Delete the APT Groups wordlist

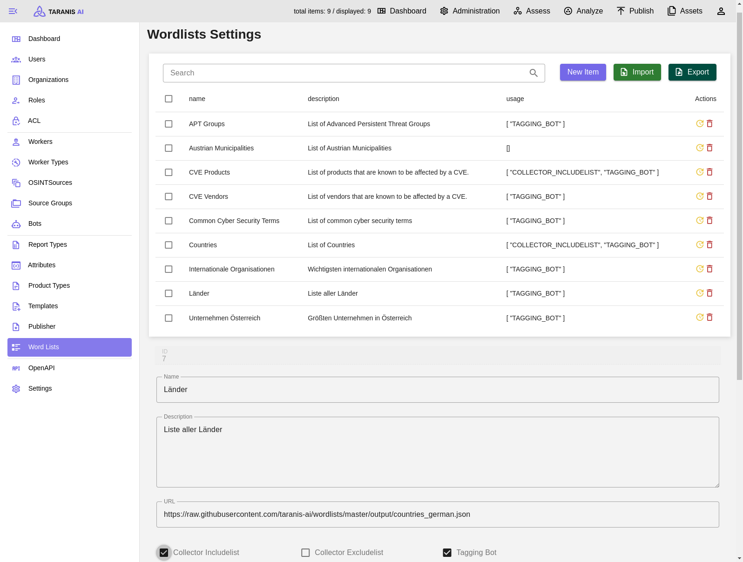[x=709, y=123]
